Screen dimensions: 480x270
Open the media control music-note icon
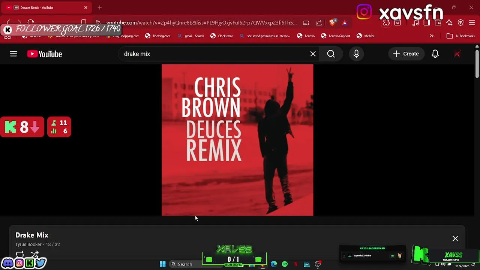[415, 23]
